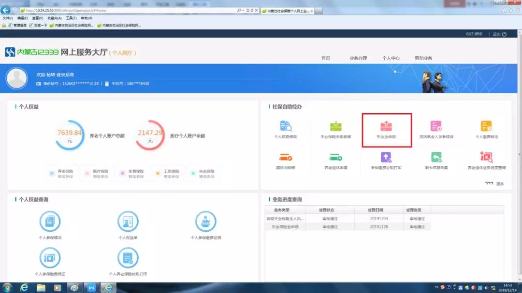Click the 制卡信息采集 icon
Viewport: 522px width, 293px height.
coord(436,159)
